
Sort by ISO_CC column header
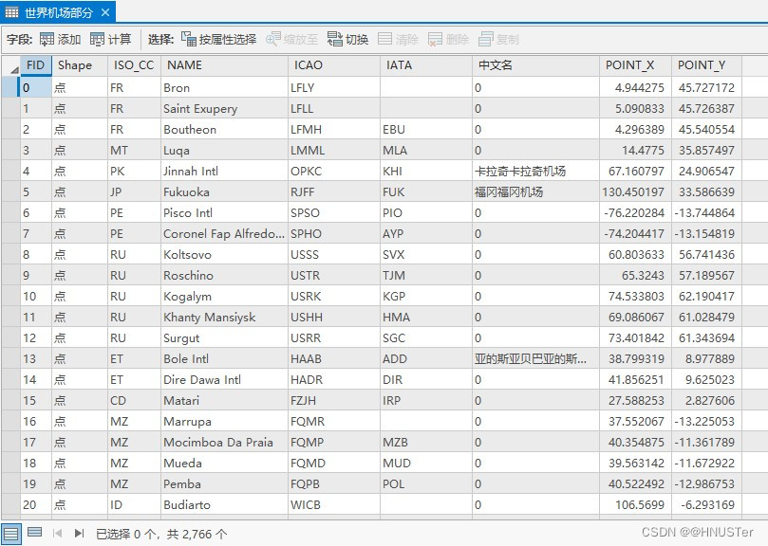click(x=134, y=65)
